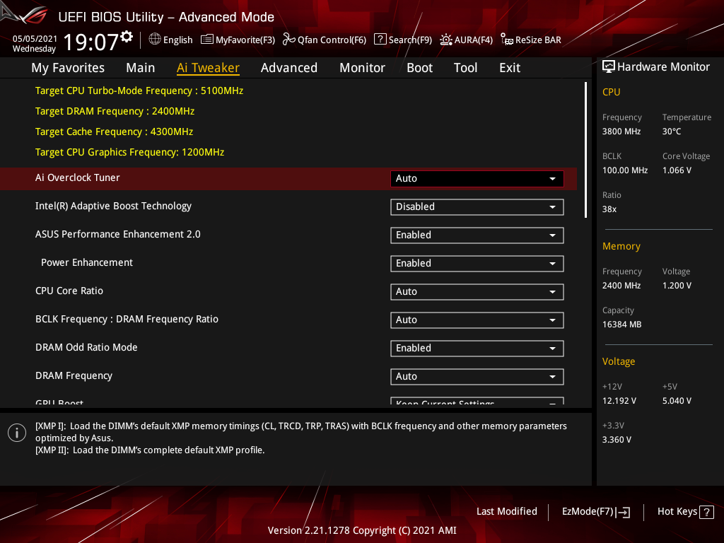
Task: Open ASUS Performance Enhancement 2.0 dropdown
Action: click(x=477, y=235)
